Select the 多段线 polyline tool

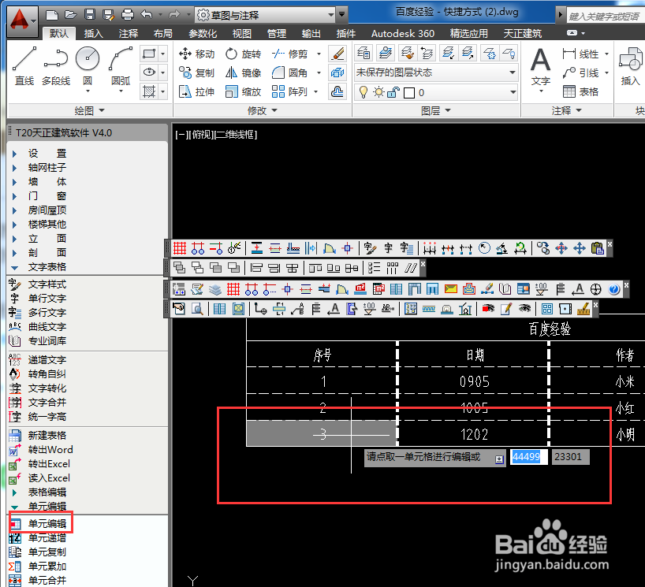point(56,65)
